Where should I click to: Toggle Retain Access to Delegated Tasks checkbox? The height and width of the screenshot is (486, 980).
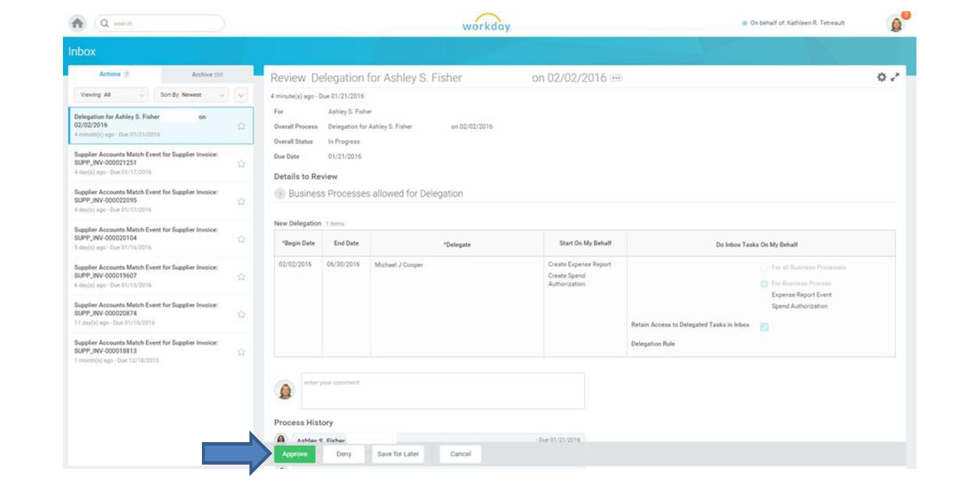tap(764, 327)
